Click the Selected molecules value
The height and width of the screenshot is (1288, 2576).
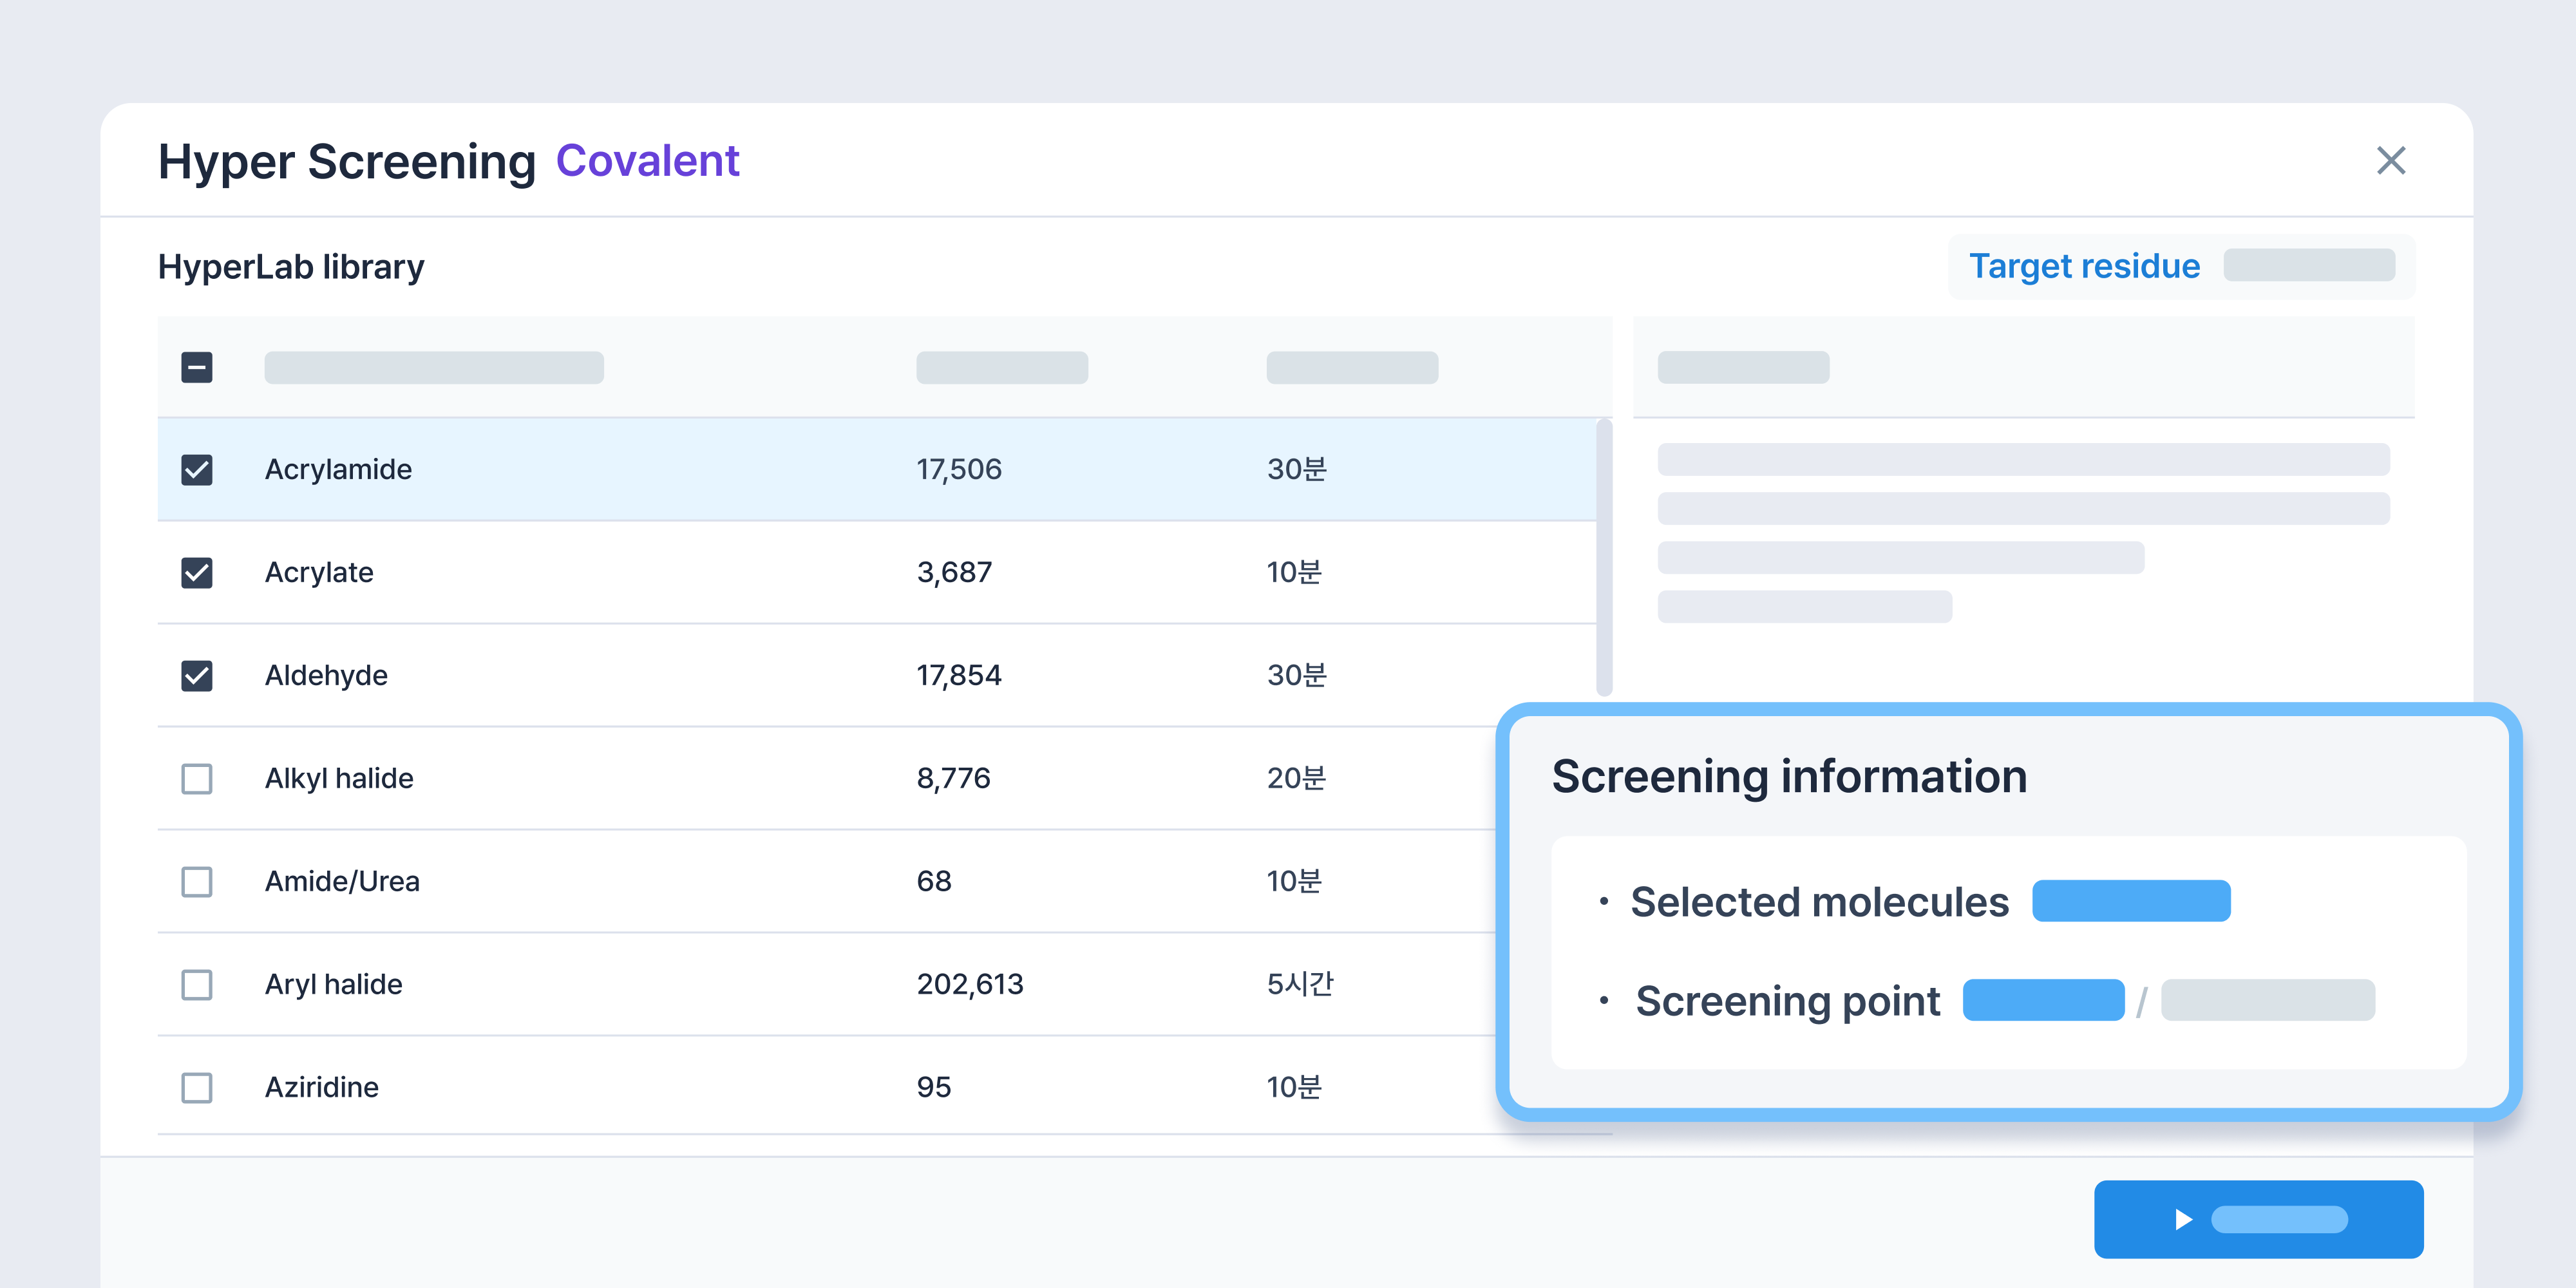[x=2130, y=901]
